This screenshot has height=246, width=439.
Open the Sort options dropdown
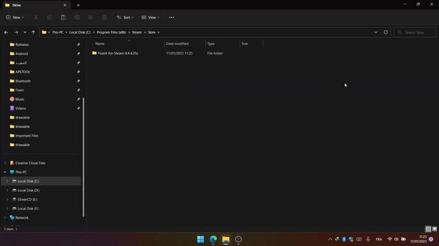coord(125,18)
